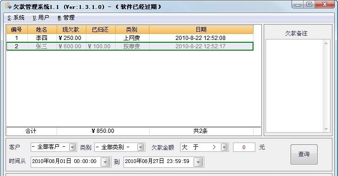The height and width of the screenshot is (176, 338).
Task: Click the ￥600.00 debt cell
Action: point(71,46)
